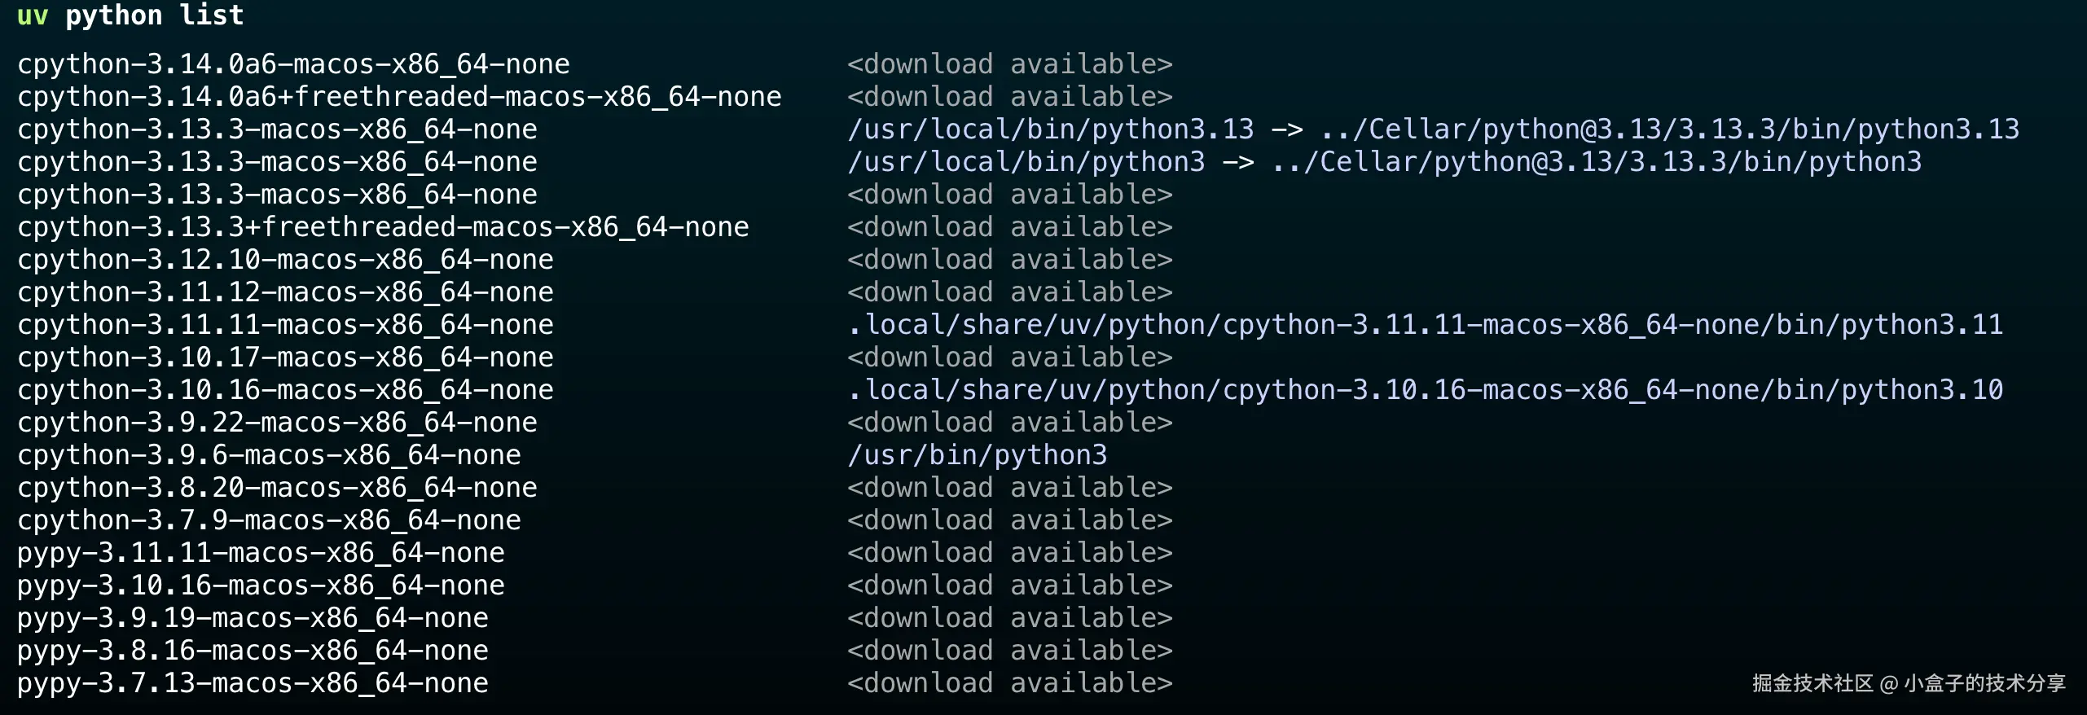Click cpython-3.11.12-macos-x86_64-none entry
This screenshot has height=715, width=2087.
tap(285, 292)
